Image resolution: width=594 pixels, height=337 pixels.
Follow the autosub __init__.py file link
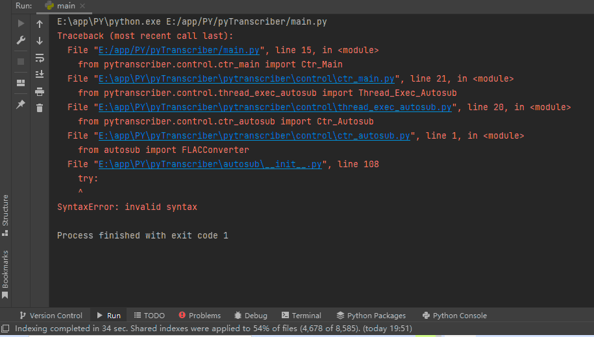click(210, 164)
